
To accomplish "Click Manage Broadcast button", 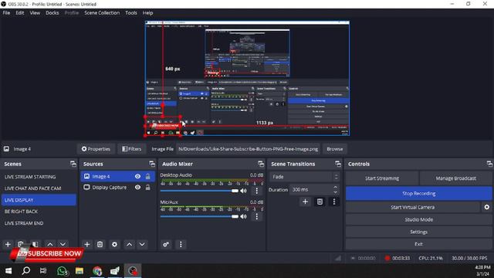I will pyautogui.click(x=455, y=178).
